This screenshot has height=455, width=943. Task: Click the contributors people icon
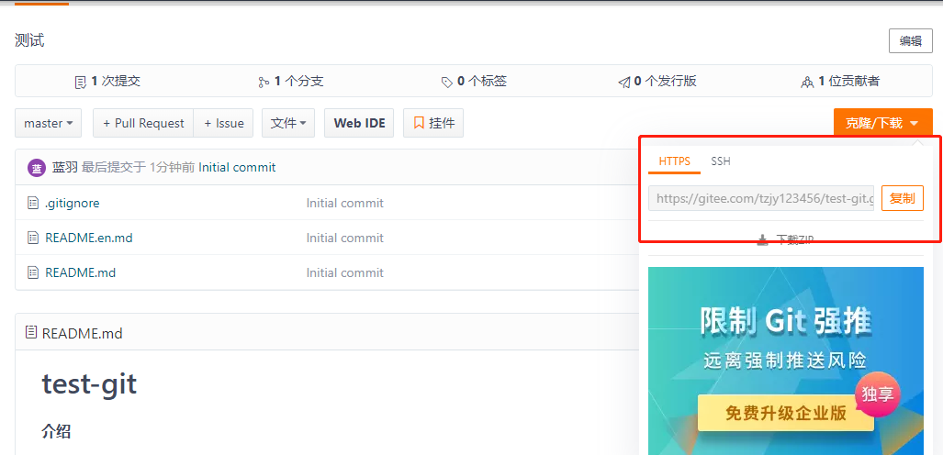tap(807, 83)
